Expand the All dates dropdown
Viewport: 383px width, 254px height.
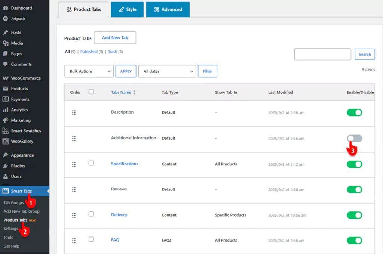coord(167,71)
